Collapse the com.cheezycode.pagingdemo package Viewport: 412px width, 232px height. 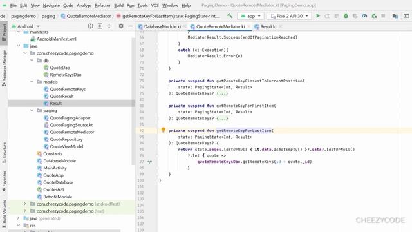(x=25, y=53)
